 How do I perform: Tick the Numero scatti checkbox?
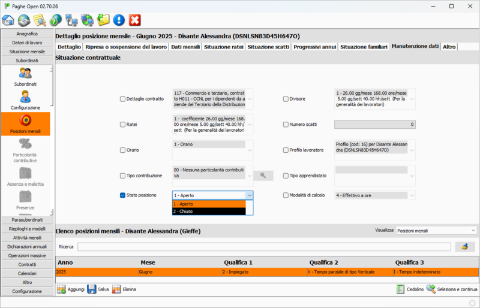click(286, 125)
